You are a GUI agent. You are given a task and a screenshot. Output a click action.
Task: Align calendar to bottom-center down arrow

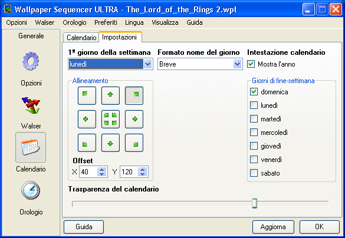110,143
